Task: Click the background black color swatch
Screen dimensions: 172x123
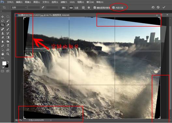Action: pyautogui.click(x=7, y=66)
